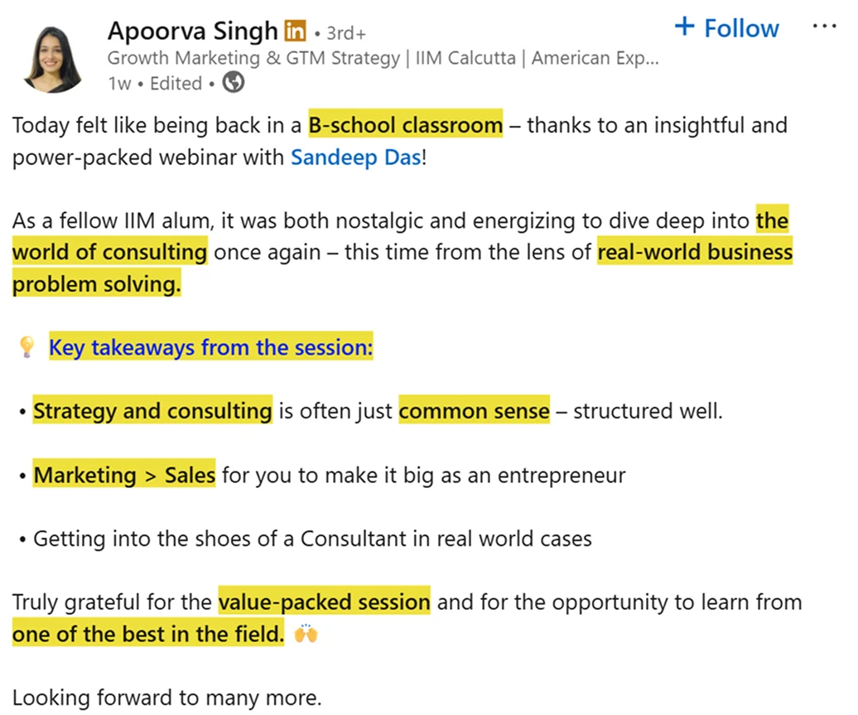Open the Apoorva Singh name link

[x=192, y=31]
